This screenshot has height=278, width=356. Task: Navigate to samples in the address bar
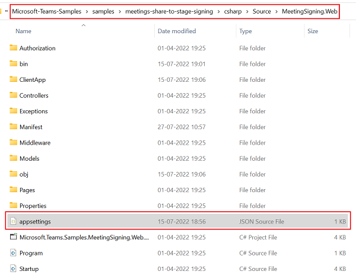coord(103,11)
